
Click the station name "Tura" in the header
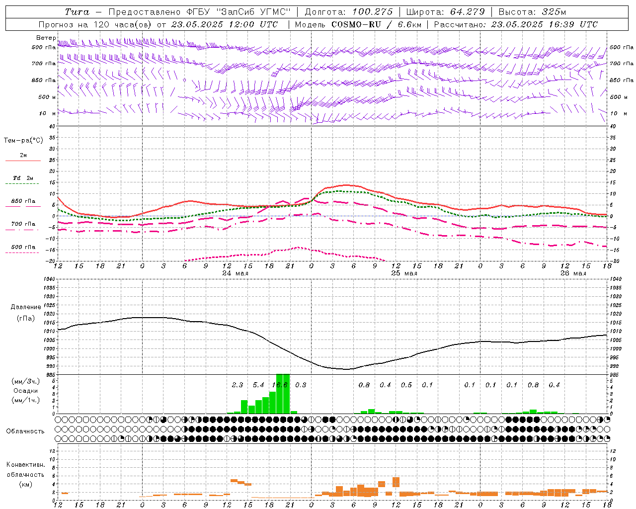coord(77,12)
